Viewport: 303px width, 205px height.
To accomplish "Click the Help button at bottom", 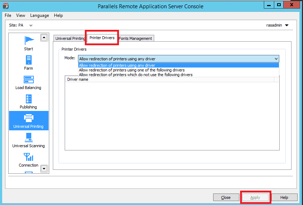I will point(284,197).
